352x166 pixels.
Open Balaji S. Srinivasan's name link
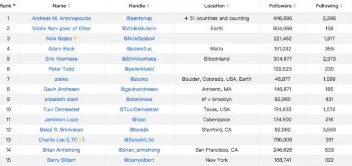61,129
